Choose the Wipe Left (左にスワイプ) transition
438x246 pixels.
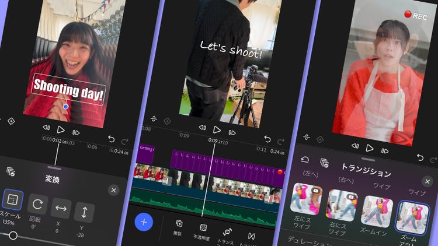306,199
